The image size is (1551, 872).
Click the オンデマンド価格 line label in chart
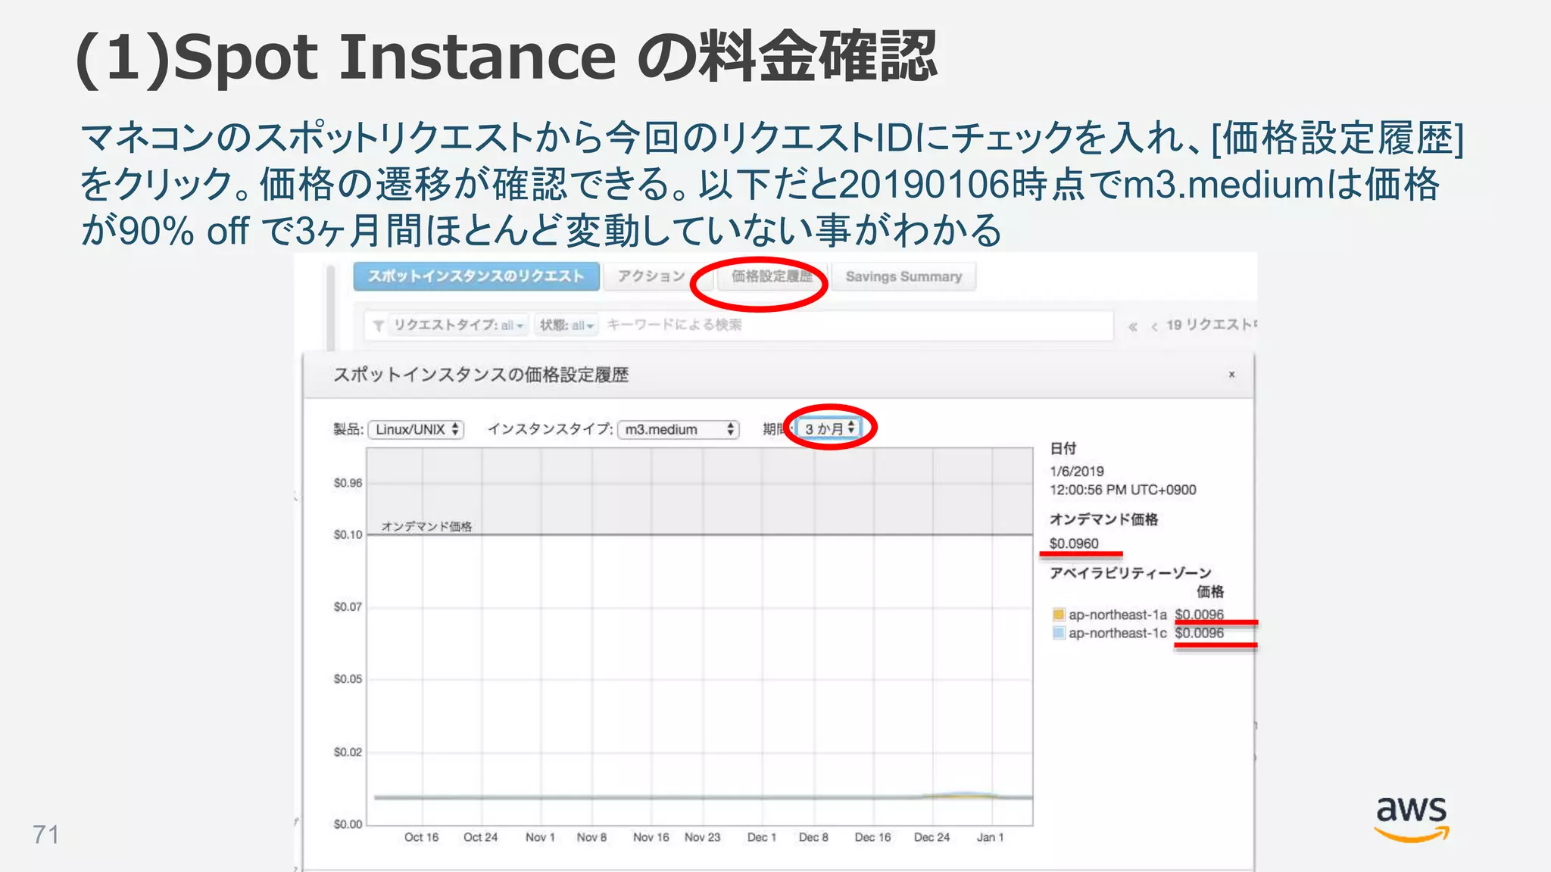coord(426,526)
